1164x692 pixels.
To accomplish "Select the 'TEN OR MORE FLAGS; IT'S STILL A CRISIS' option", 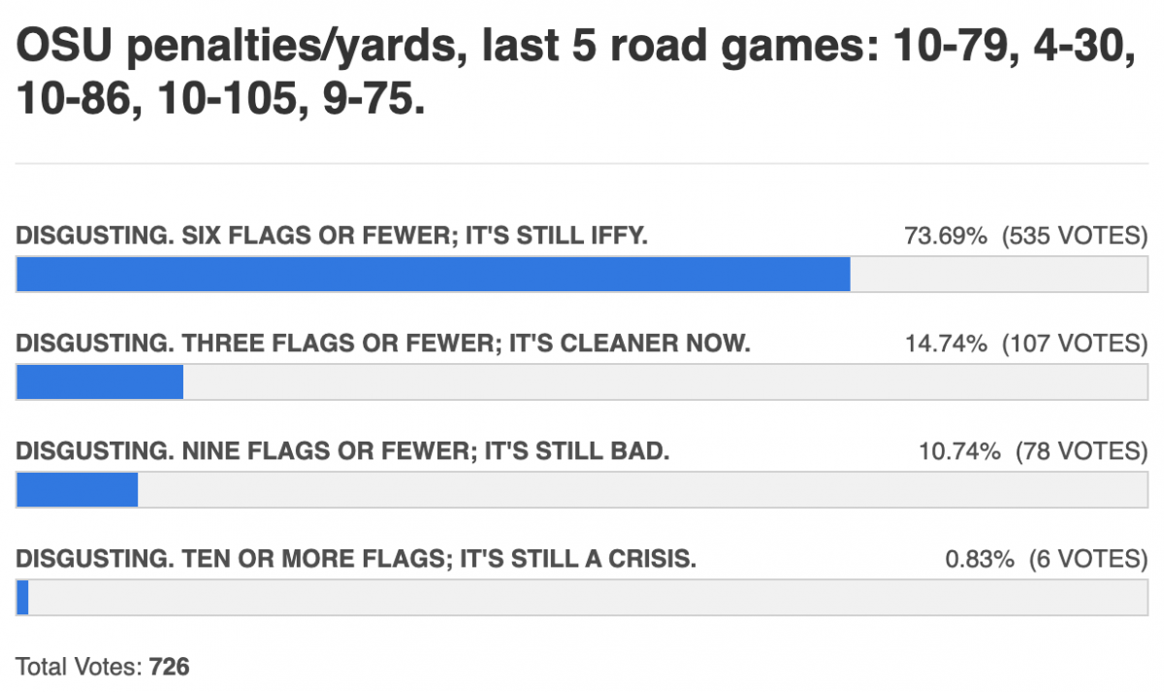I will pos(356,559).
